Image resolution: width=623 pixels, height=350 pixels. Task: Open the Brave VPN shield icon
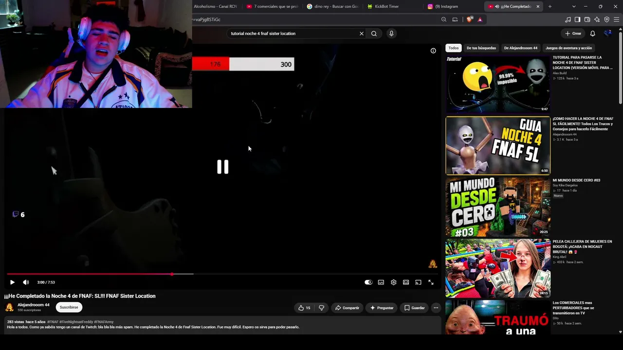point(607,19)
